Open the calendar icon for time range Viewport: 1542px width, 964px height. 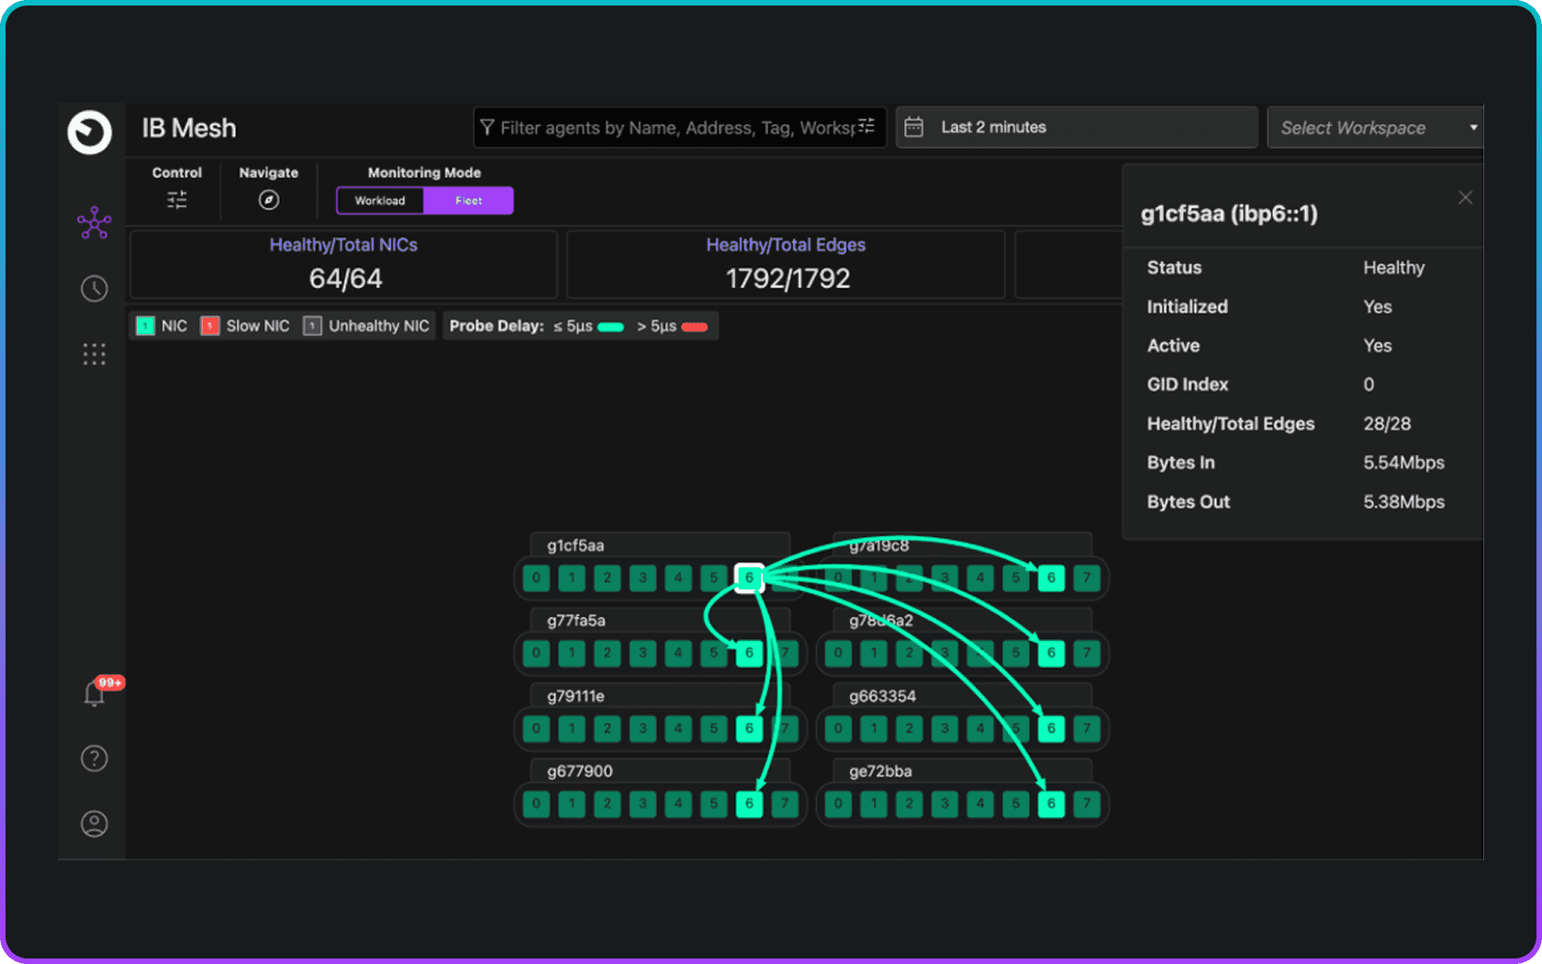[x=914, y=127]
